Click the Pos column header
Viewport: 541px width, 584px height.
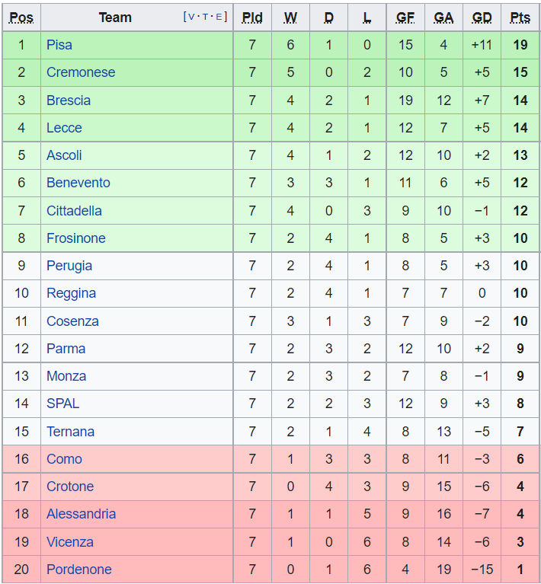click(x=21, y=18)
